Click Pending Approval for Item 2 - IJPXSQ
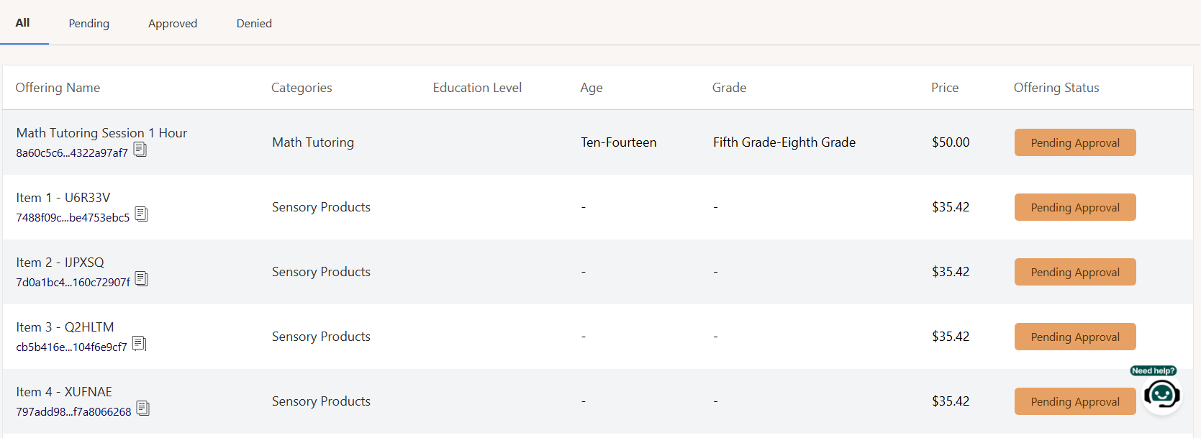This screenshot has width=1201, height=438. pos(1075,272)
